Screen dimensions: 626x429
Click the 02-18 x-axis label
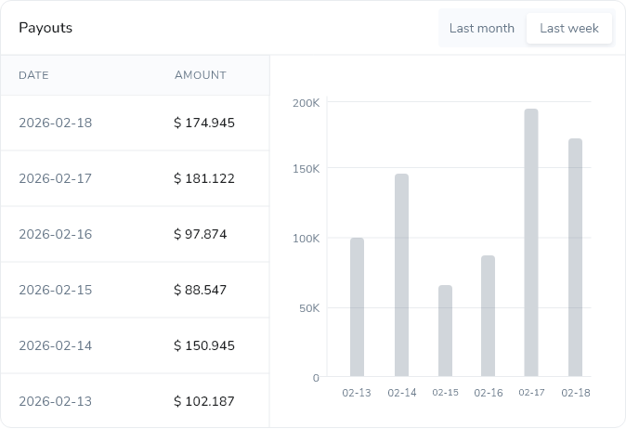576,393
